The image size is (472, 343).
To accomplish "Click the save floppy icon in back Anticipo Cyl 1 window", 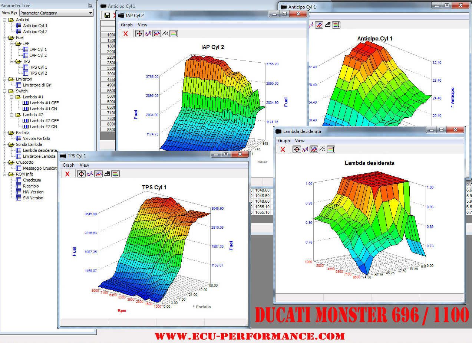I will point(107,15).
